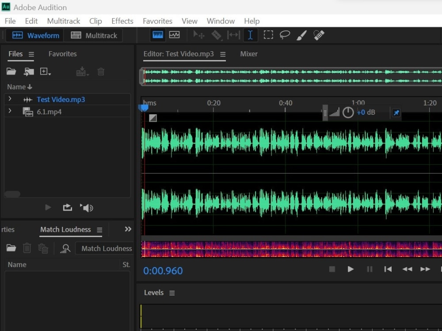
Task: Sort files by Name column
Action: click(x=19, y=87)
